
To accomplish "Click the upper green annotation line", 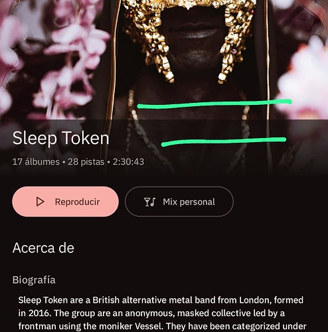I will pos(214,104).
